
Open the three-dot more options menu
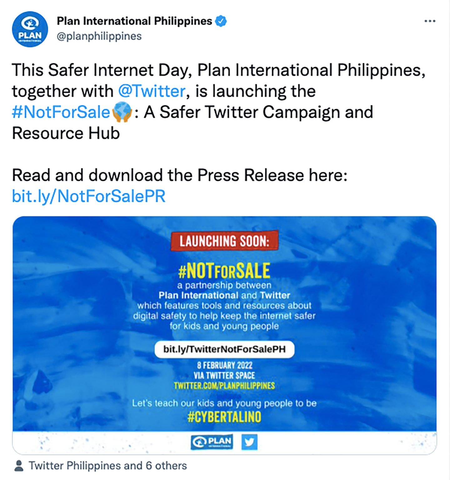tap(430, 21)
